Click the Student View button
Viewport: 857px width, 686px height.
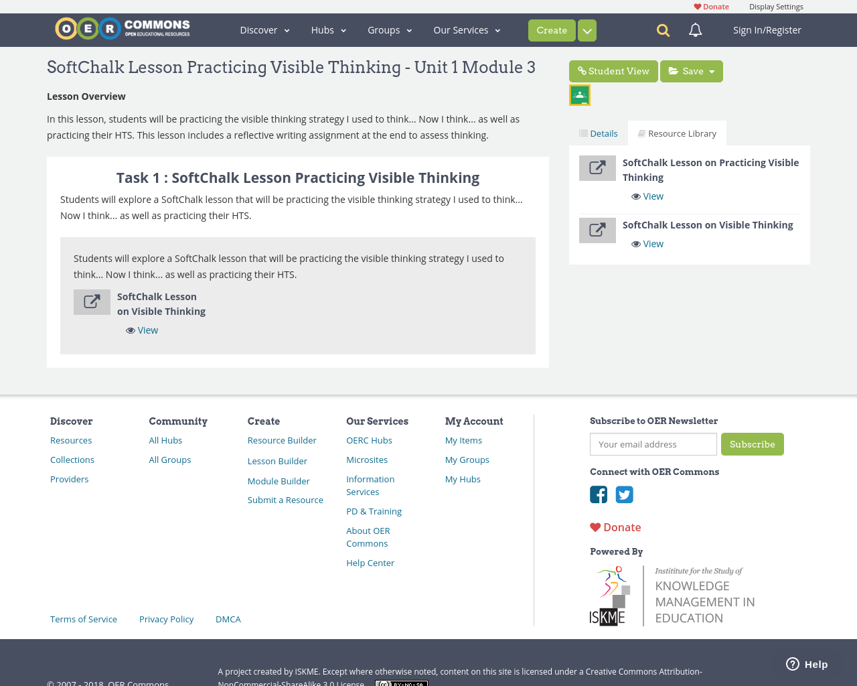click(x=613, y=70)
